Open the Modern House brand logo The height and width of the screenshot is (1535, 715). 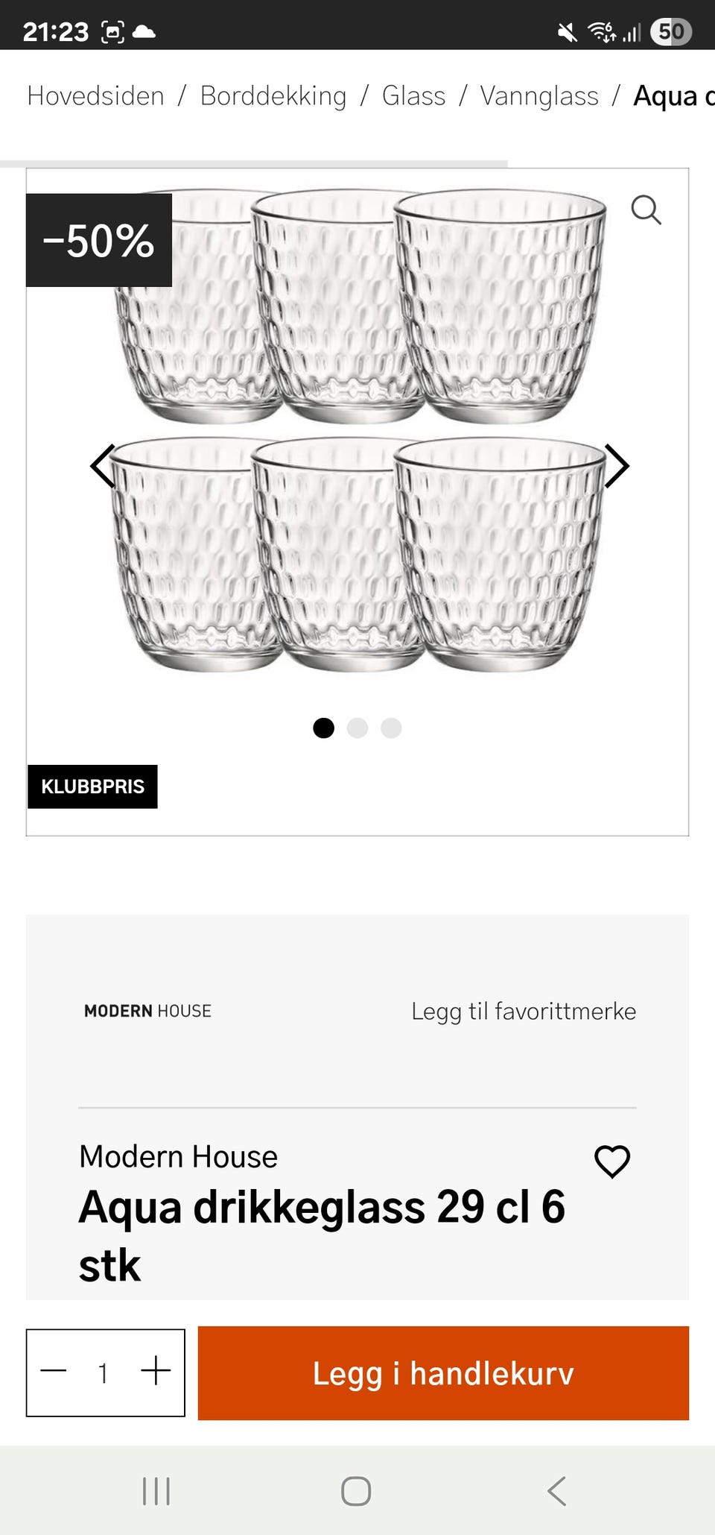pos(147,1011)
